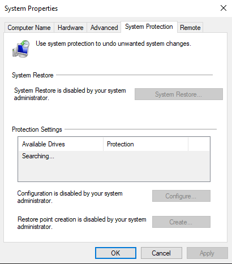This screenshot has height=264, width=232.
Task: Select the System Protection tab
Action: 149,27
